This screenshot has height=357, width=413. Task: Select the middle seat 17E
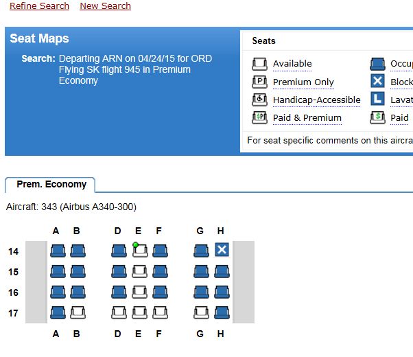(139, 313)
